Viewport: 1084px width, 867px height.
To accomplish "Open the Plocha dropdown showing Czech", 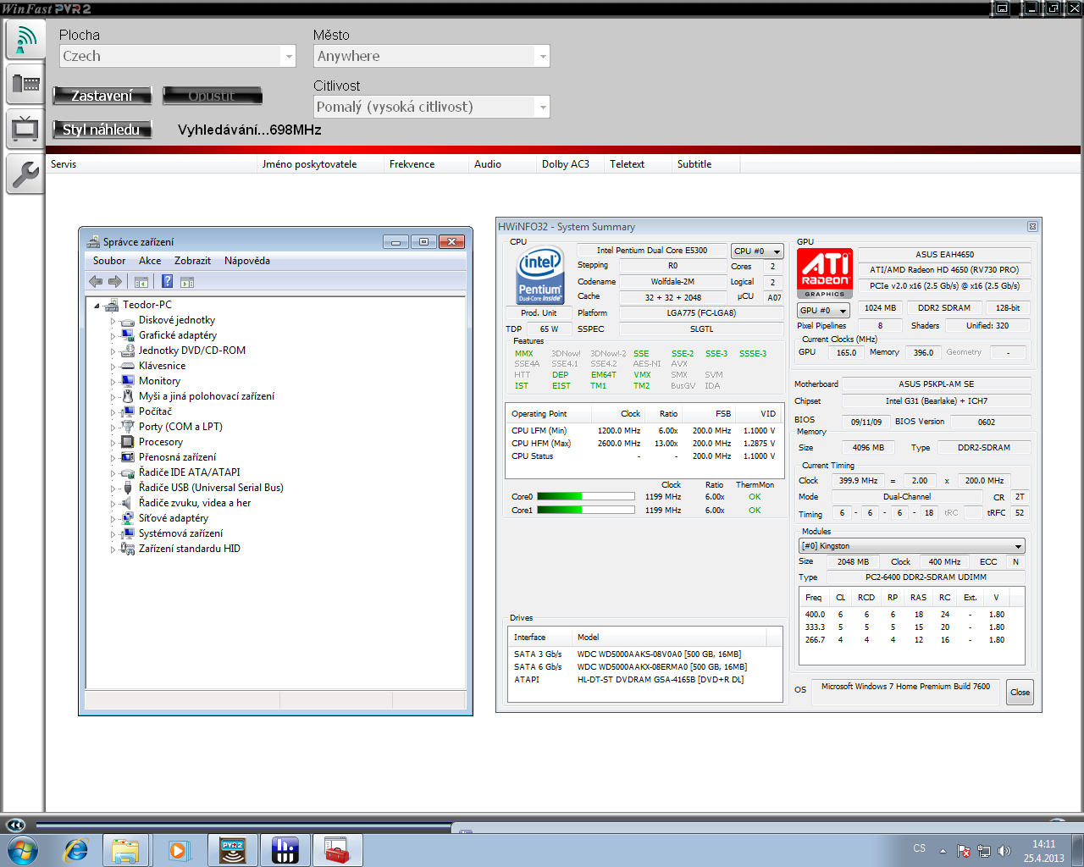I will point(178,56).
